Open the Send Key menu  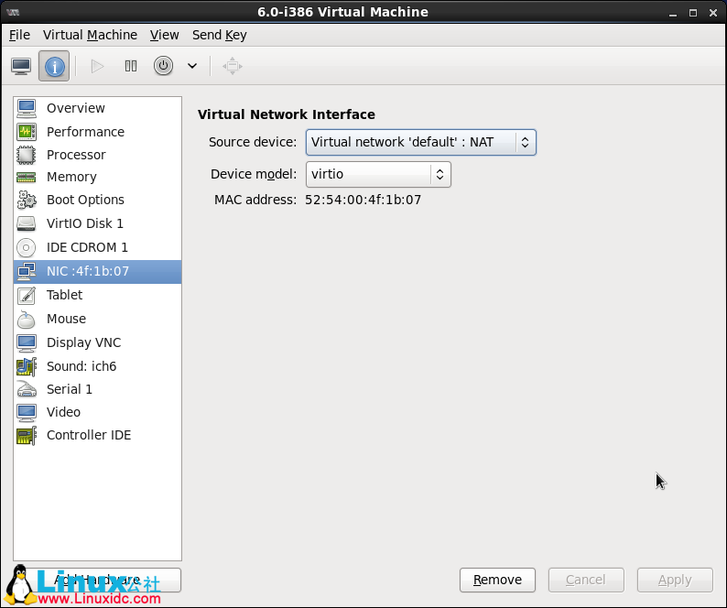tap(220, 35)
